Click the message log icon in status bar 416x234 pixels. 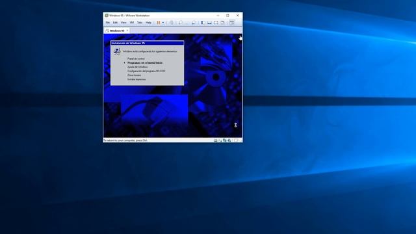[x=236, y=140]
